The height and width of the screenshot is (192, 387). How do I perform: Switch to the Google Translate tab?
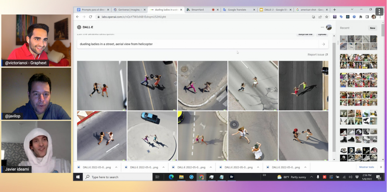click(x=237, y=10)
